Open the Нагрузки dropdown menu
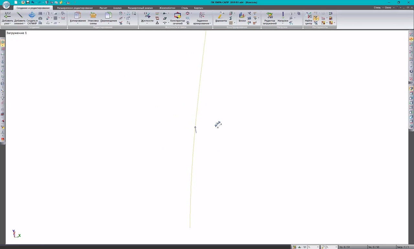414x249 pixels. coord(283,24)
